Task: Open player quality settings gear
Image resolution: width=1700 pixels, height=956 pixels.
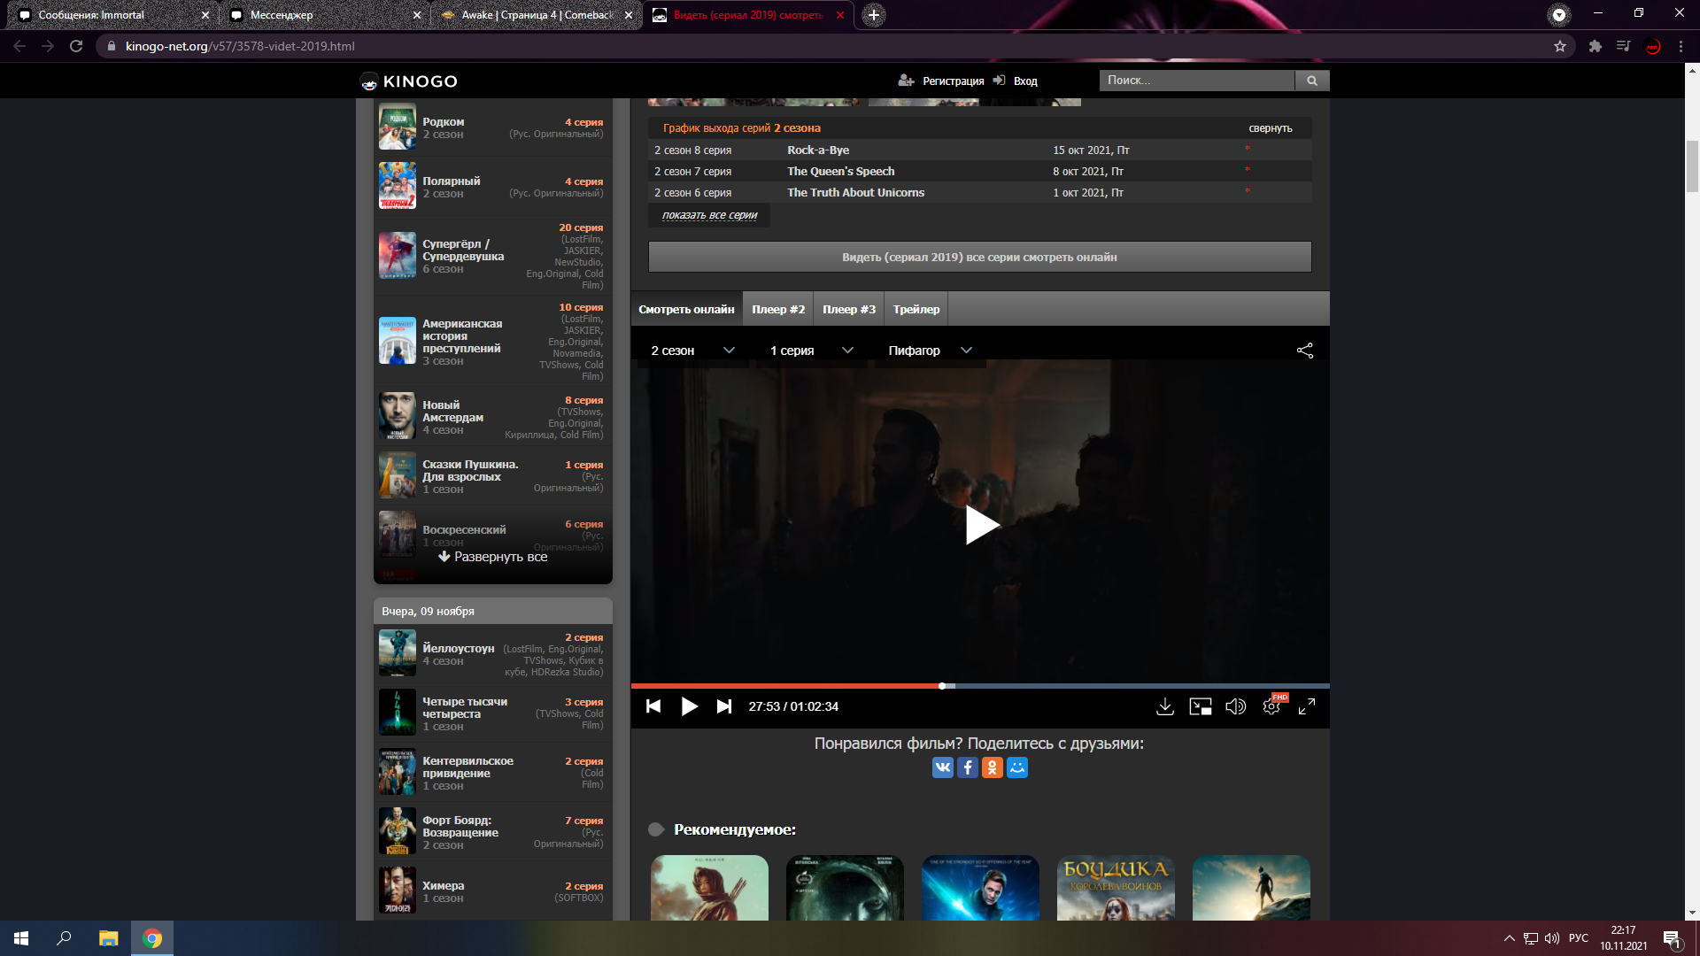Action: (x=1271, y=707)
